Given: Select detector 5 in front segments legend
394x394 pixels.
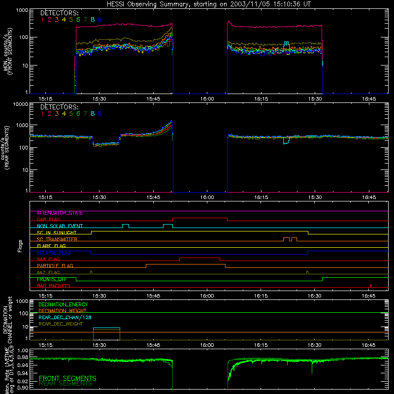Looking at the screenshot, I should pos(71,20).
